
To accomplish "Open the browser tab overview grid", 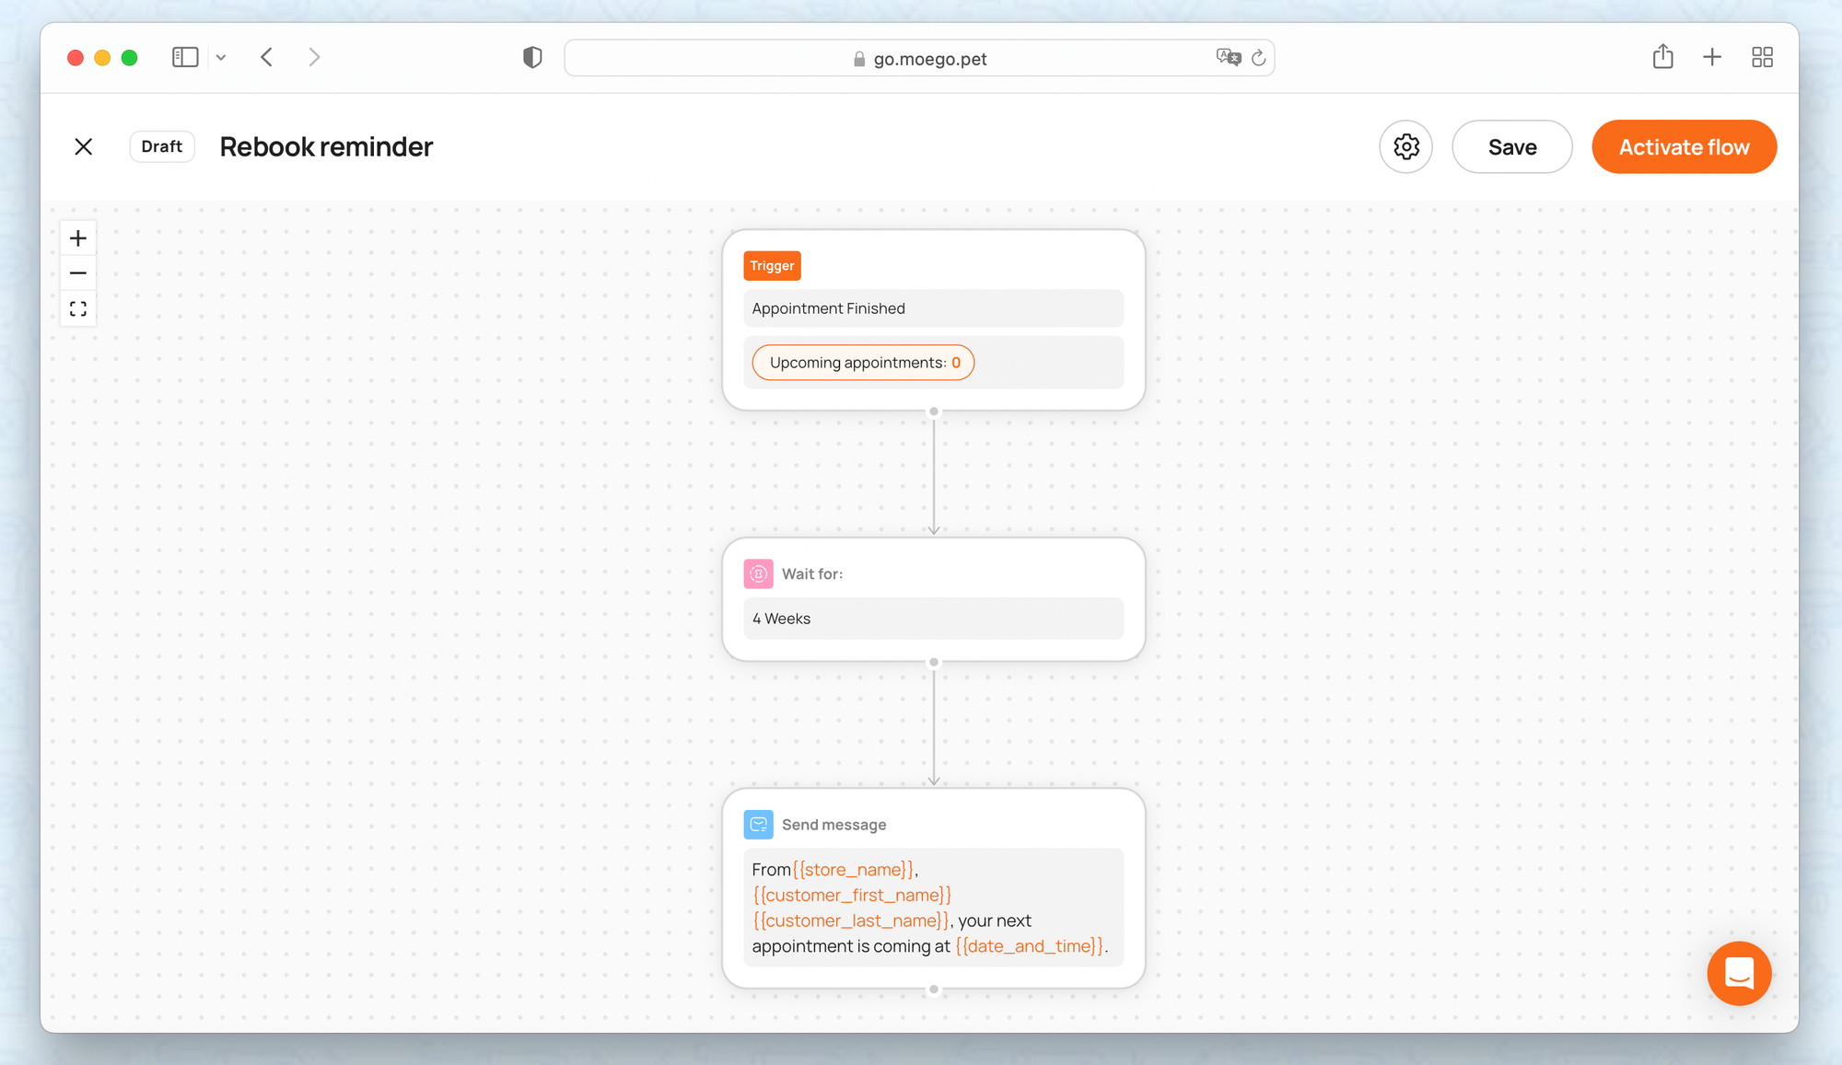I will 1762,57.
